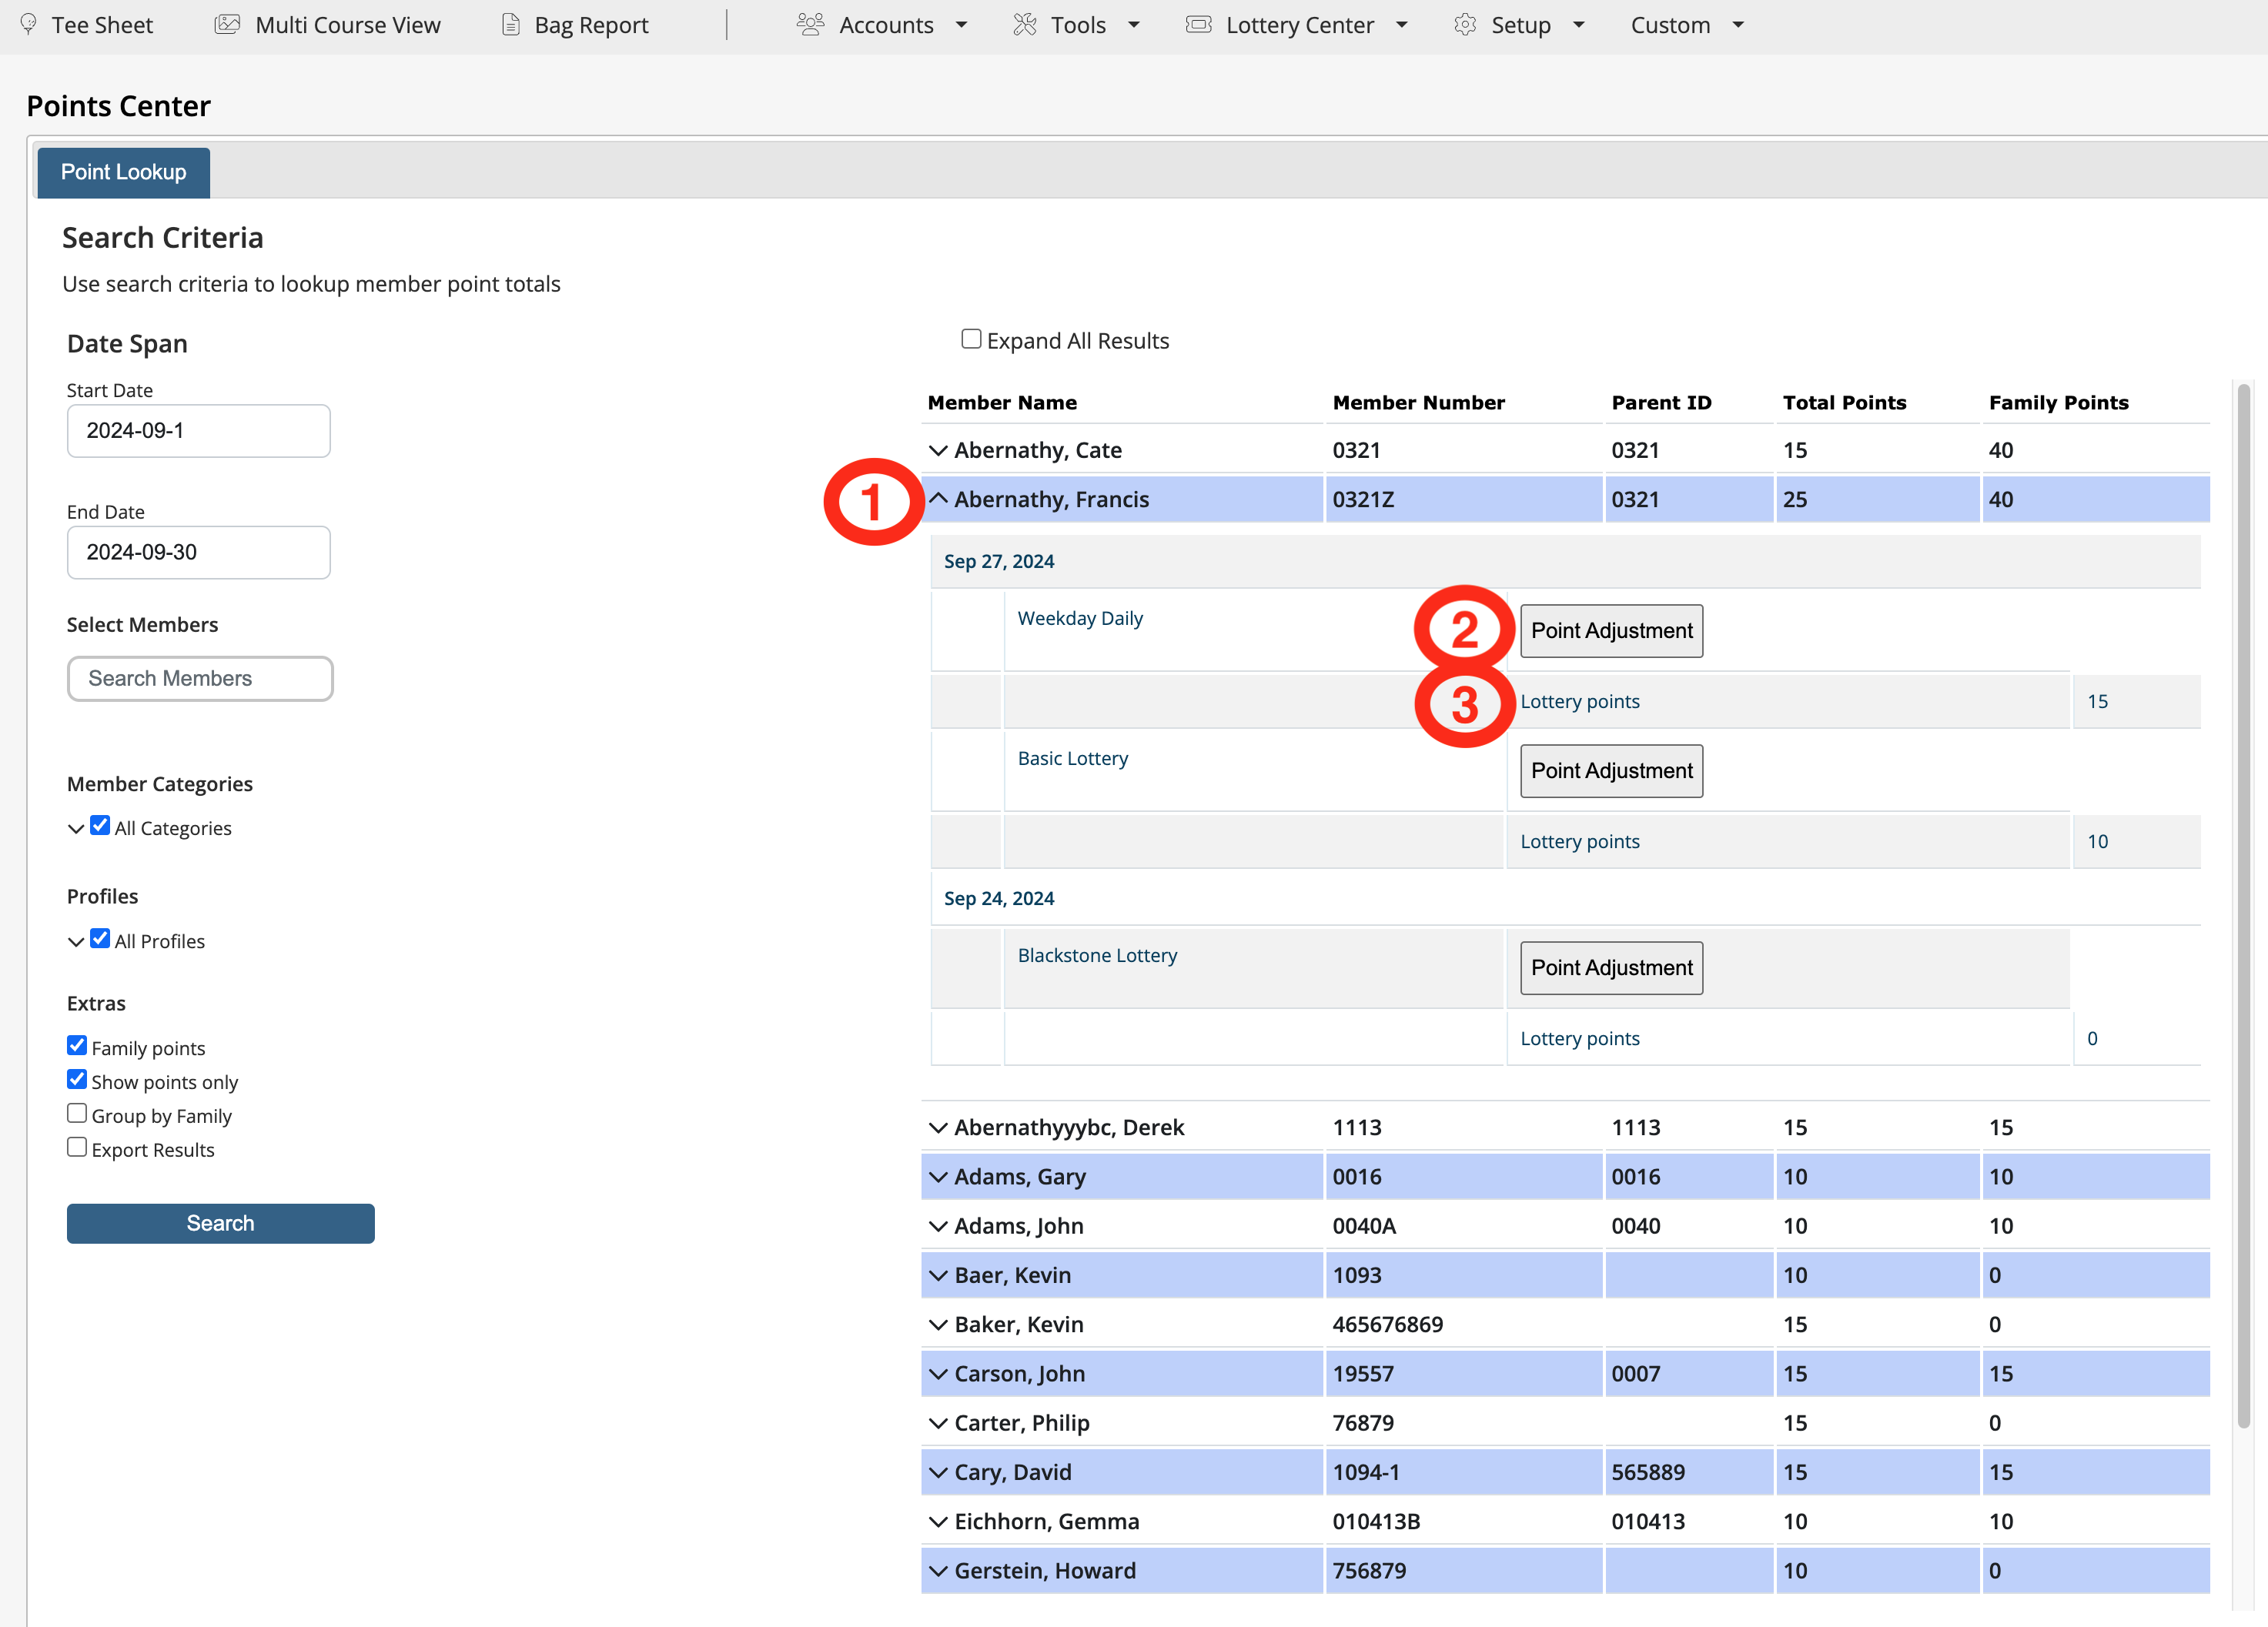Click the Accounts people icon
The image size is (2268, 1627).
810,24
